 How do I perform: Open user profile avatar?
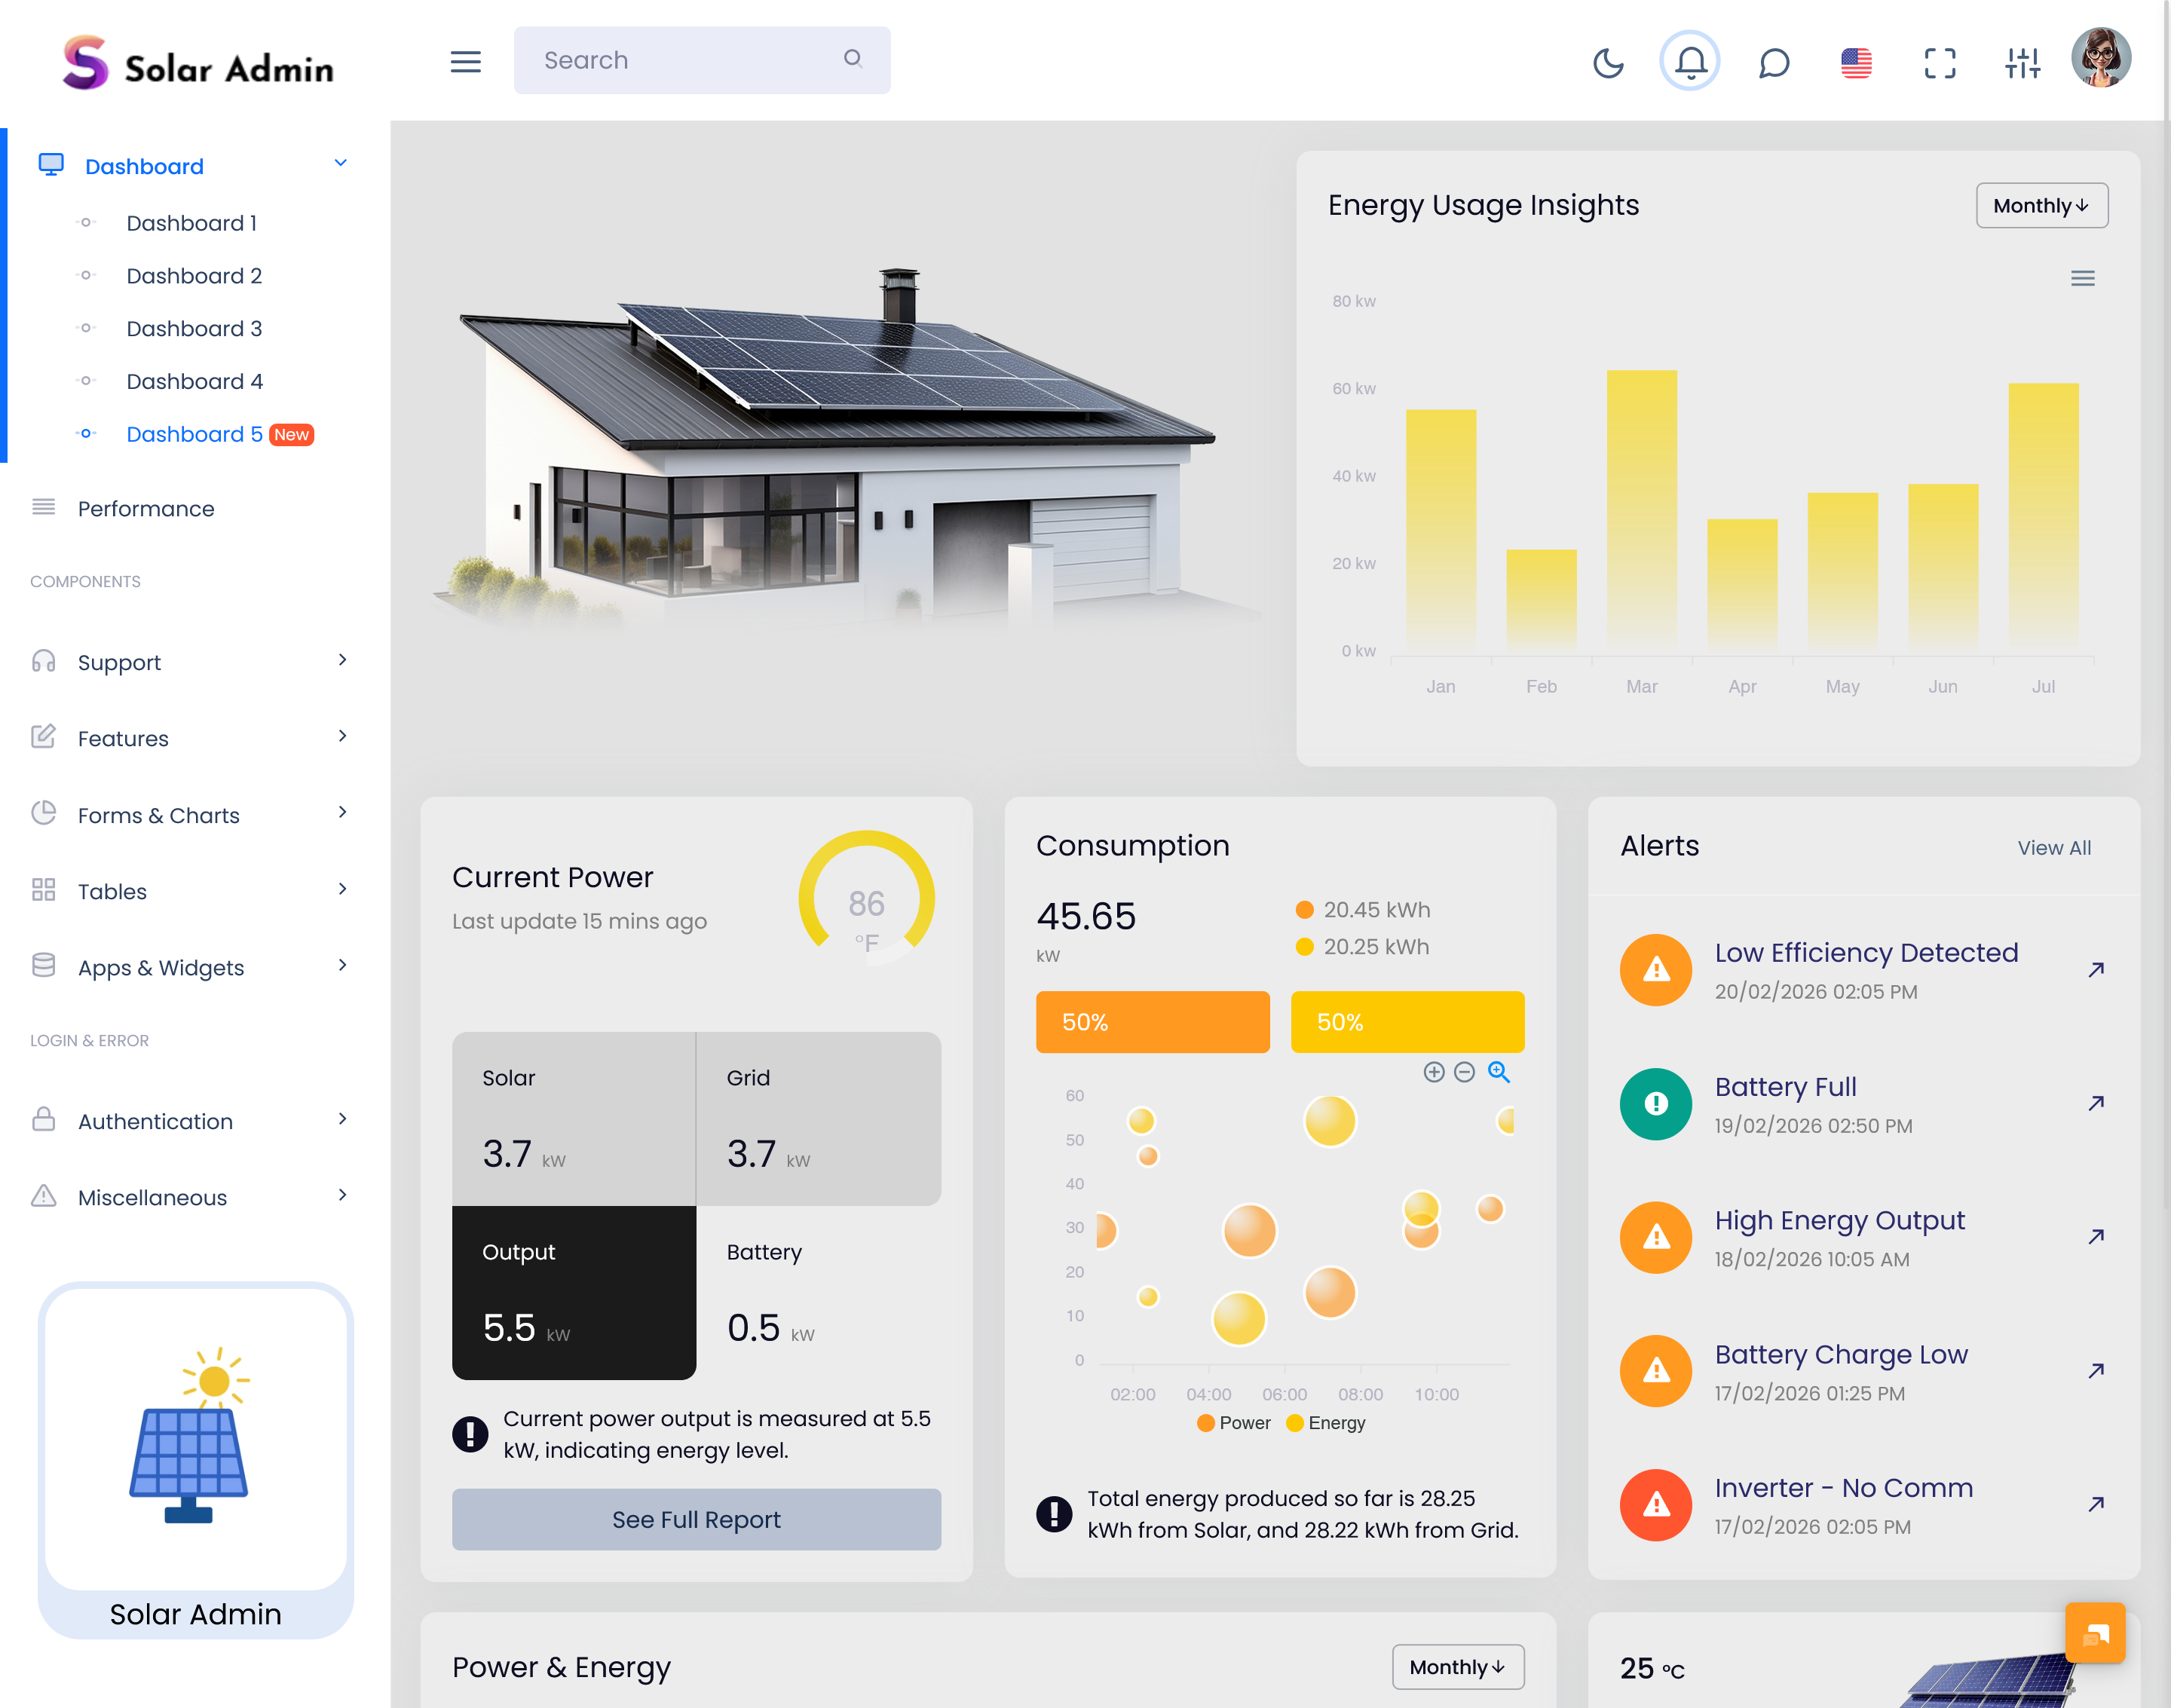coord(2101,58)
